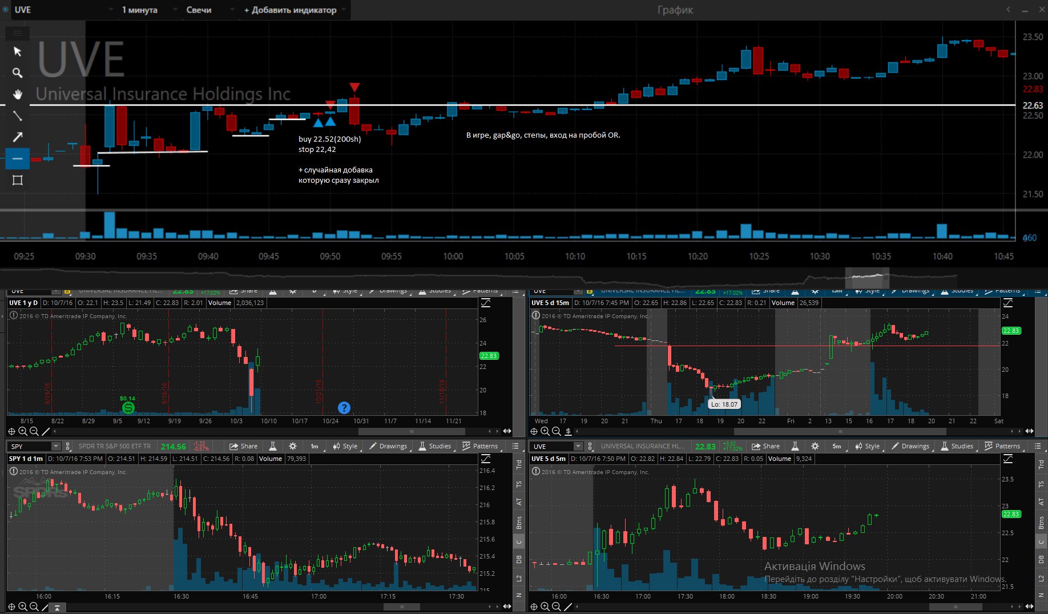Open the 5m timeframe menu

837,446
